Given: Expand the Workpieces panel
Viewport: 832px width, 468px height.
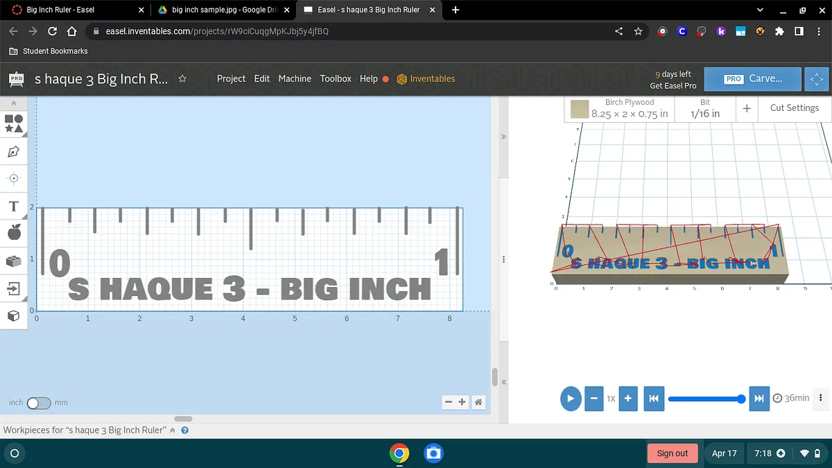Looking at the screenshot, I should coord(173,431).
